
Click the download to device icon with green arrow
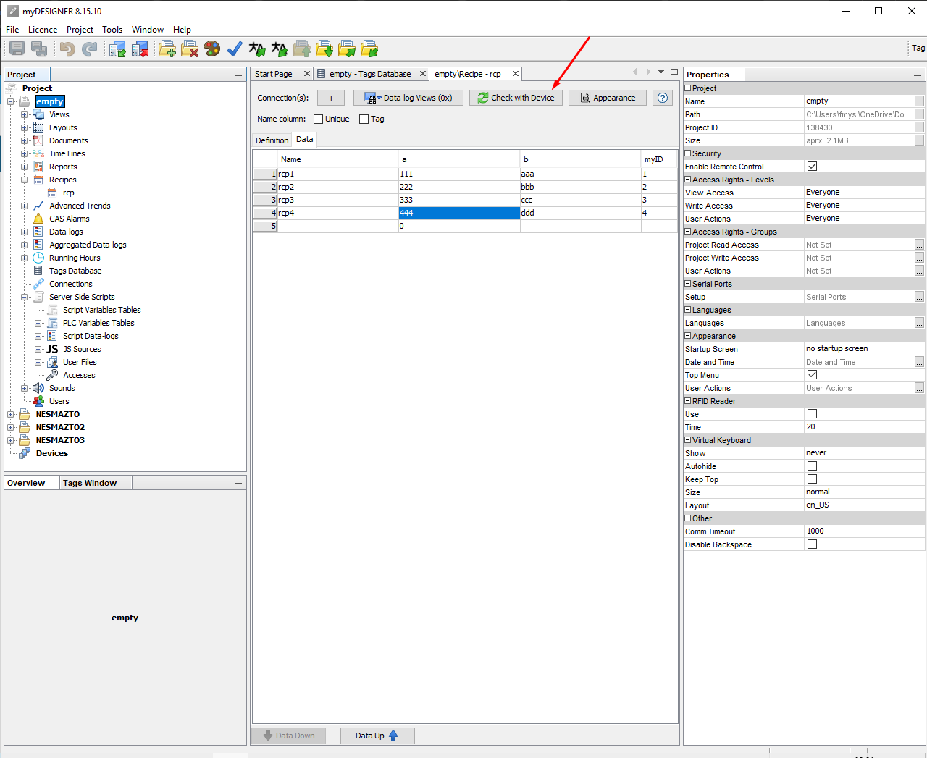(117, 49)
